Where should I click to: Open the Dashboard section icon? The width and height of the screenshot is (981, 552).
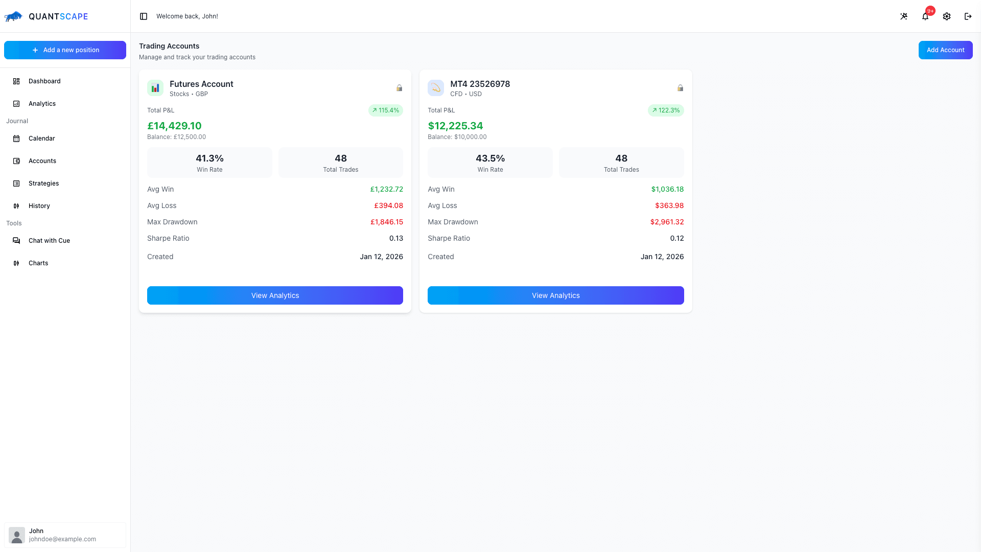16,81
